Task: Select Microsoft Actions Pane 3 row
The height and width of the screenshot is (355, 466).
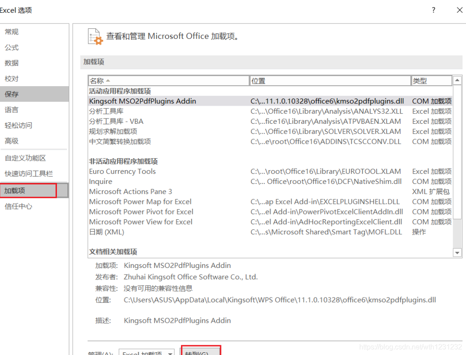Action: click(271, 192)
